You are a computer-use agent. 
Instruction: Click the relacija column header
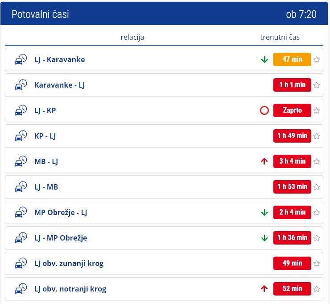(x=132, y=38)
